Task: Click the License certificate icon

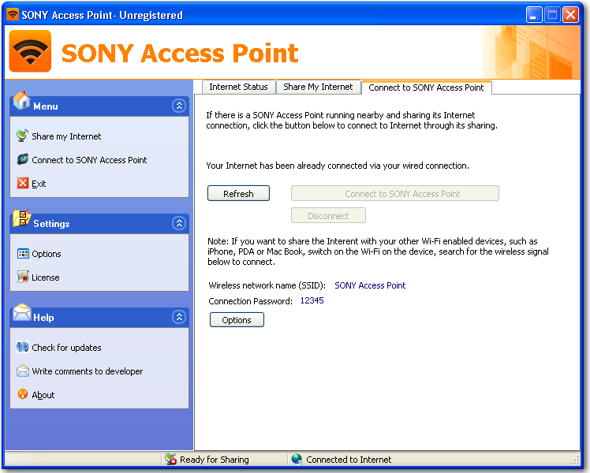Action: [23, 277]
